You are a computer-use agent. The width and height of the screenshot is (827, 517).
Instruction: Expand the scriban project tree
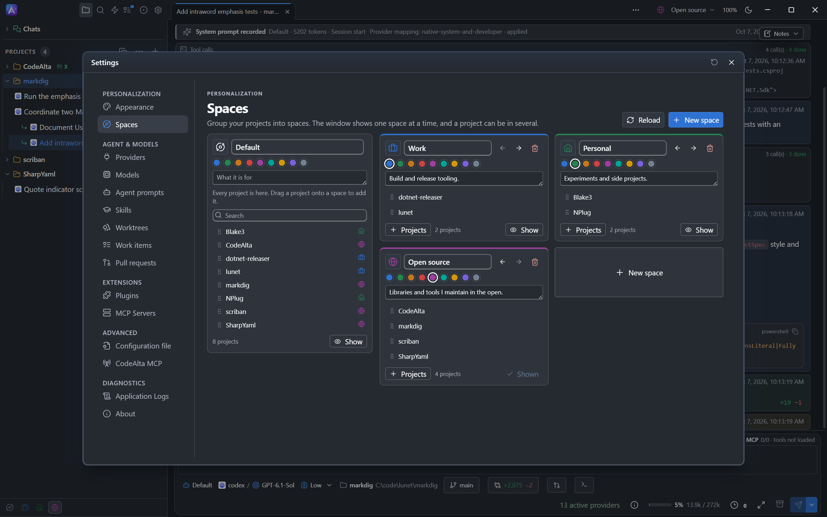(x=7, y=160)
